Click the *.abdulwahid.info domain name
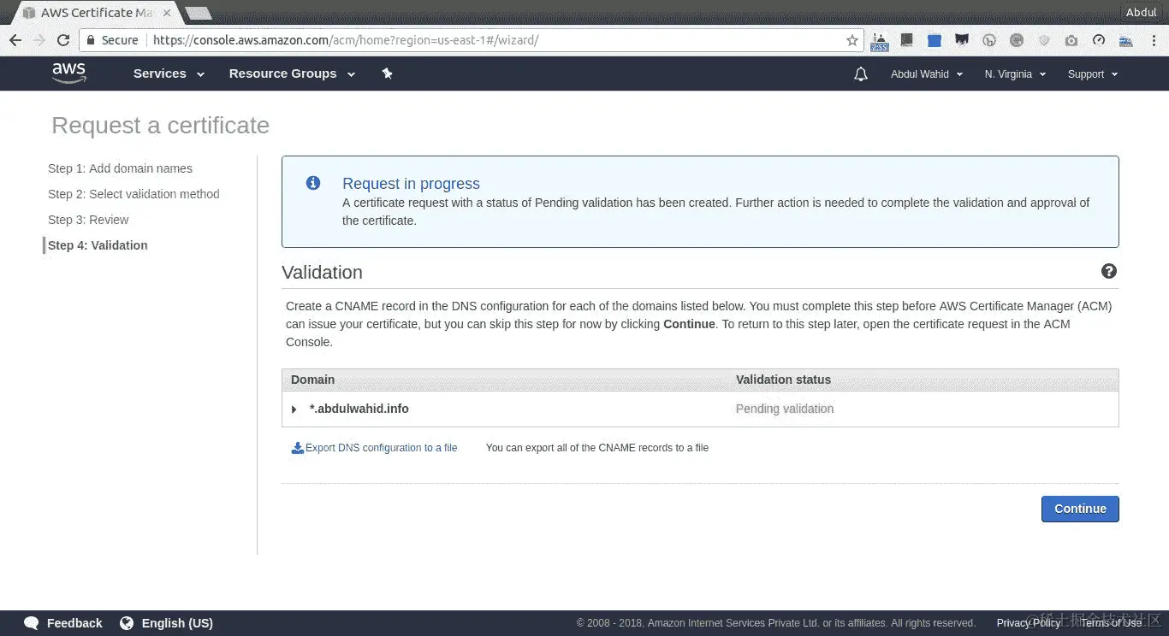Image resolution: width=1169 pixels, height=636 pixels. pos(359,409)
